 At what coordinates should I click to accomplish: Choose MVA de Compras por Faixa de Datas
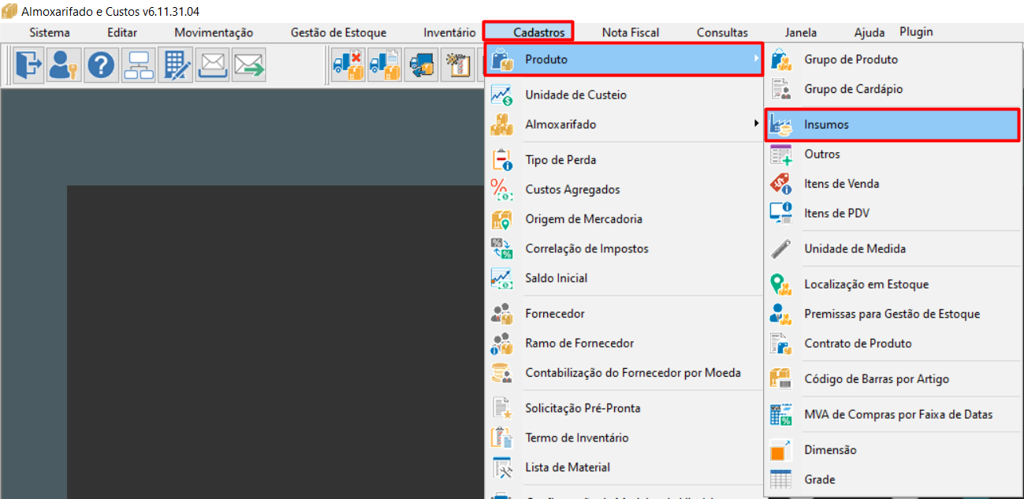point(892,414)
